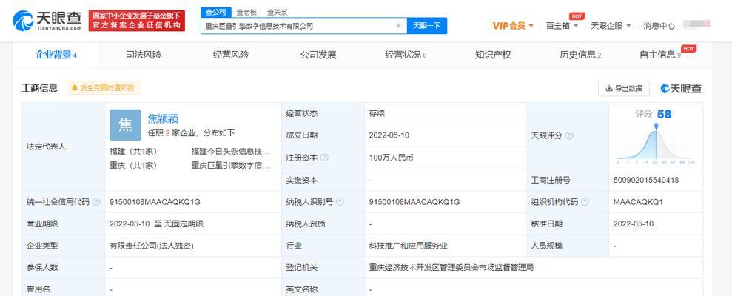Select 科技推广和应用服务业 industry value
732x296 pixels.
point(408,246)
